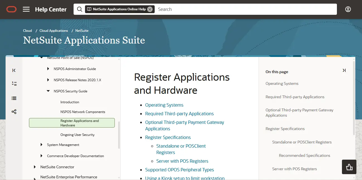Jump to Recommended Specifications on right panel
Viewport: 362px width, 180px height.
click(305, 155)
